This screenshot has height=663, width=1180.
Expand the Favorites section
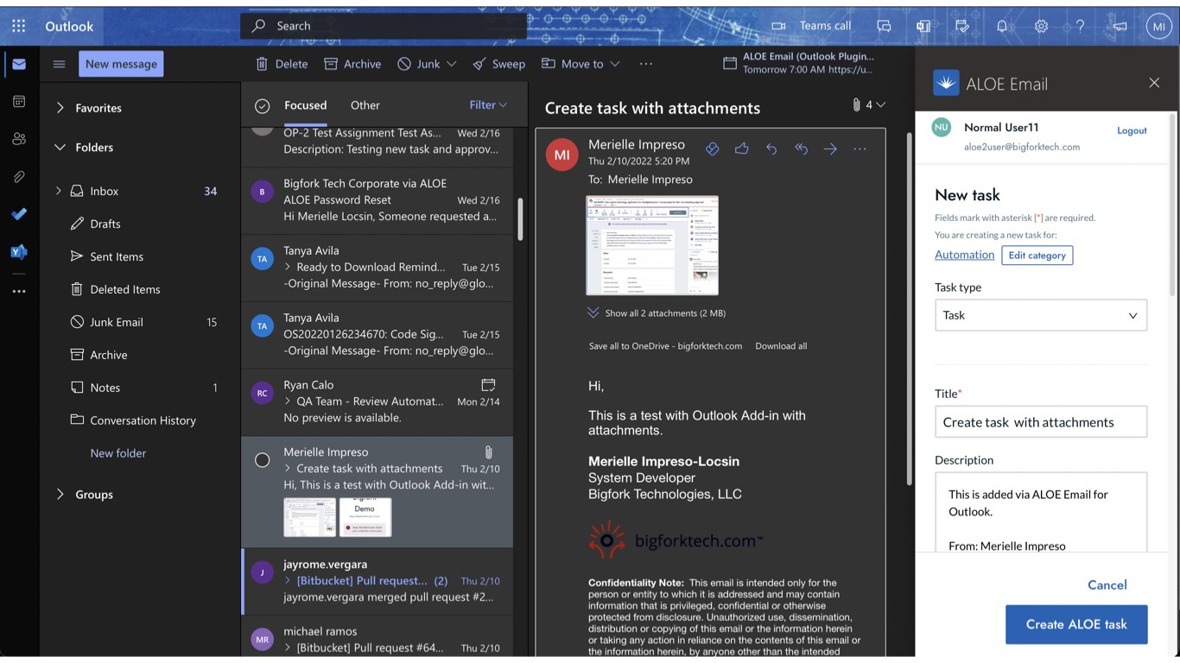pos(60,108)
